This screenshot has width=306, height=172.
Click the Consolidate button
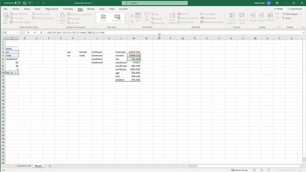coord(208,14)
